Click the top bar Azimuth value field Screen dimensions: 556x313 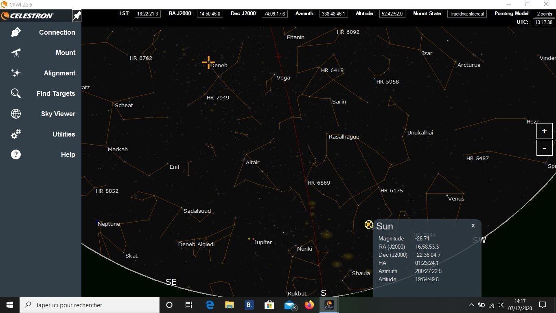pos(333,14)
